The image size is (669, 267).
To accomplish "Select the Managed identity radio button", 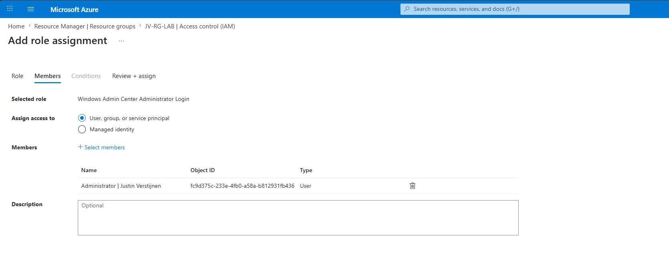I will click(82, 129).
